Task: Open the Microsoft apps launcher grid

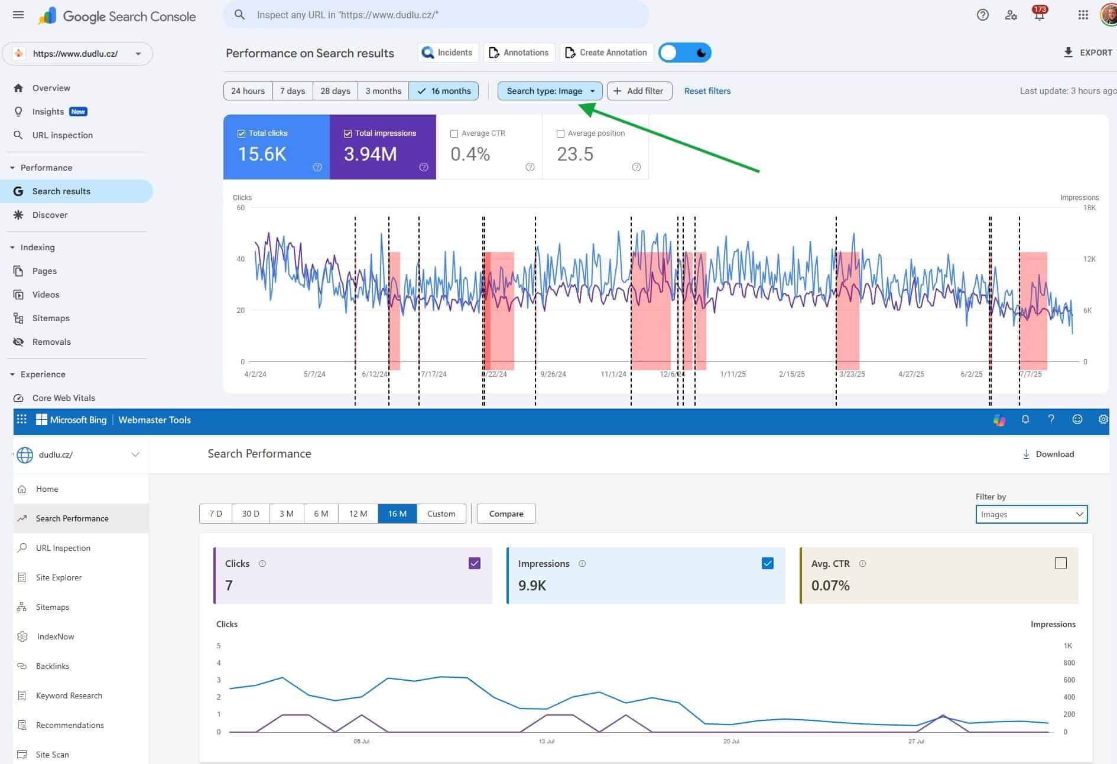Action: tap(22, 420)
